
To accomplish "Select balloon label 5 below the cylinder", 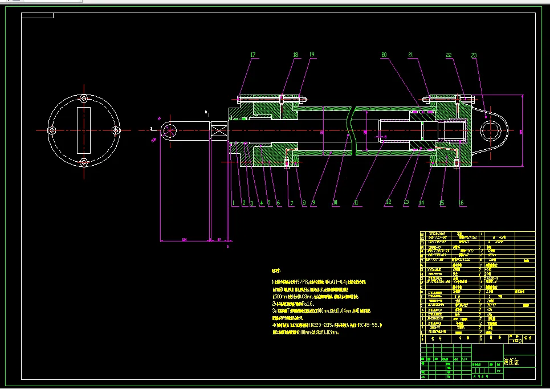I will click(x=268, y=203).
